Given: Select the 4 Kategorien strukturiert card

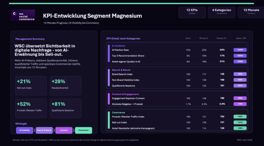Looking at the screenshot, I should (222, 12).
